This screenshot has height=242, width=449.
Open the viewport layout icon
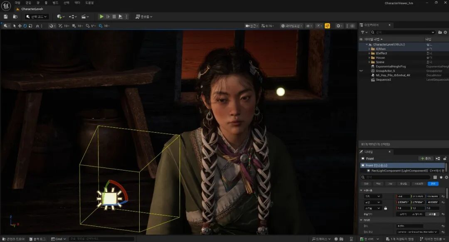(353, 26)
